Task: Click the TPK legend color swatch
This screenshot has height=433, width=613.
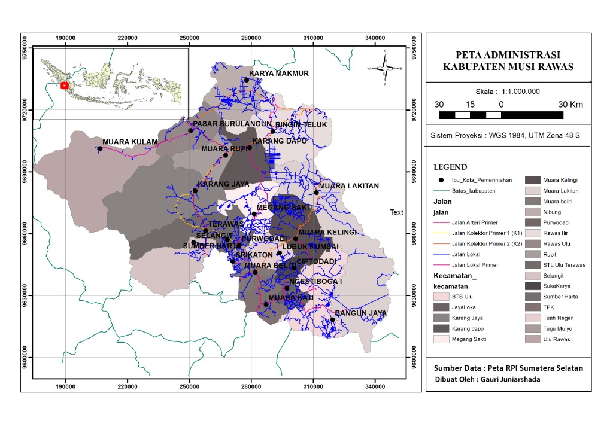Action: [x=532, y=307]
